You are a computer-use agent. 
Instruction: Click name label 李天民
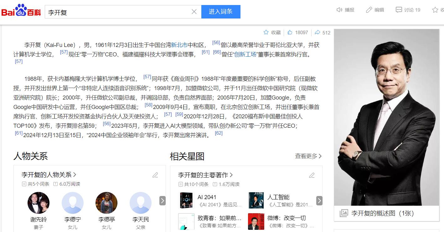pyautogui.click(x=141, y=219)
